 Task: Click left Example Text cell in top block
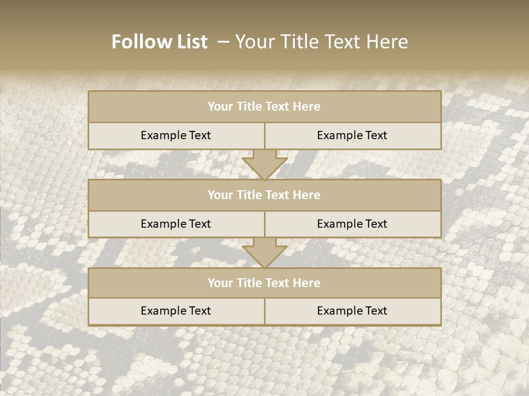(x=176, y=136)
